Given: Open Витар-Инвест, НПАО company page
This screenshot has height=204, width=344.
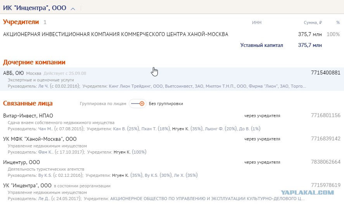Looking at the screenshot, I should coord(28,116).
